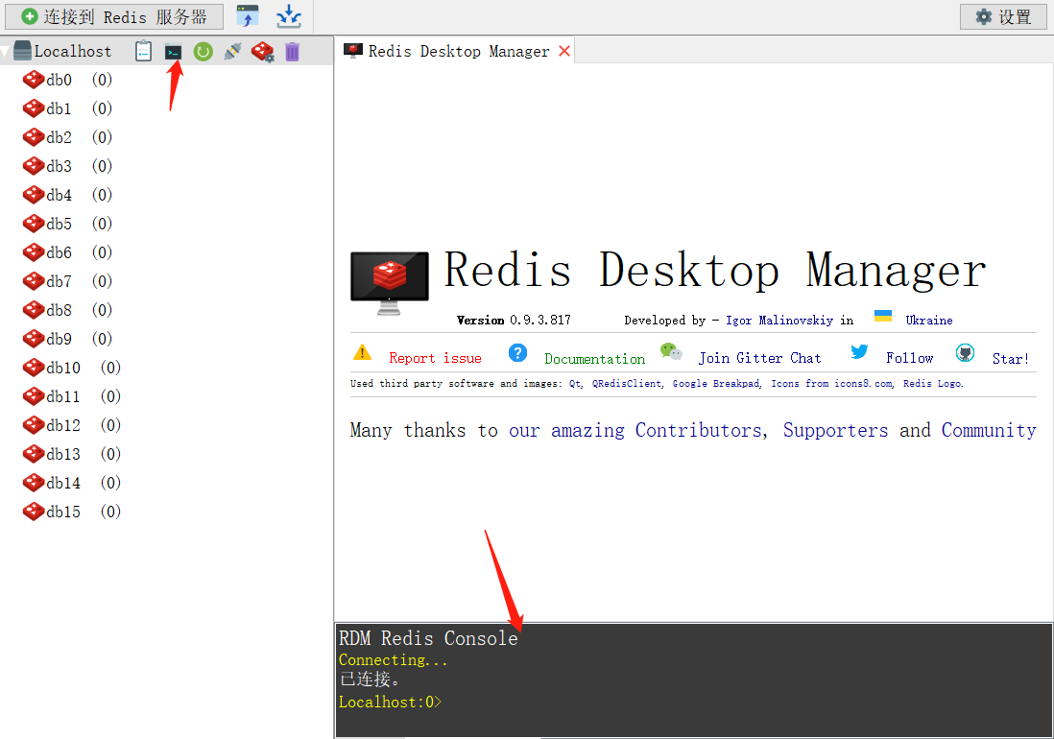Open the Redis console icon
Viewport: 1054px width, 739px height.
click(174, 52)
